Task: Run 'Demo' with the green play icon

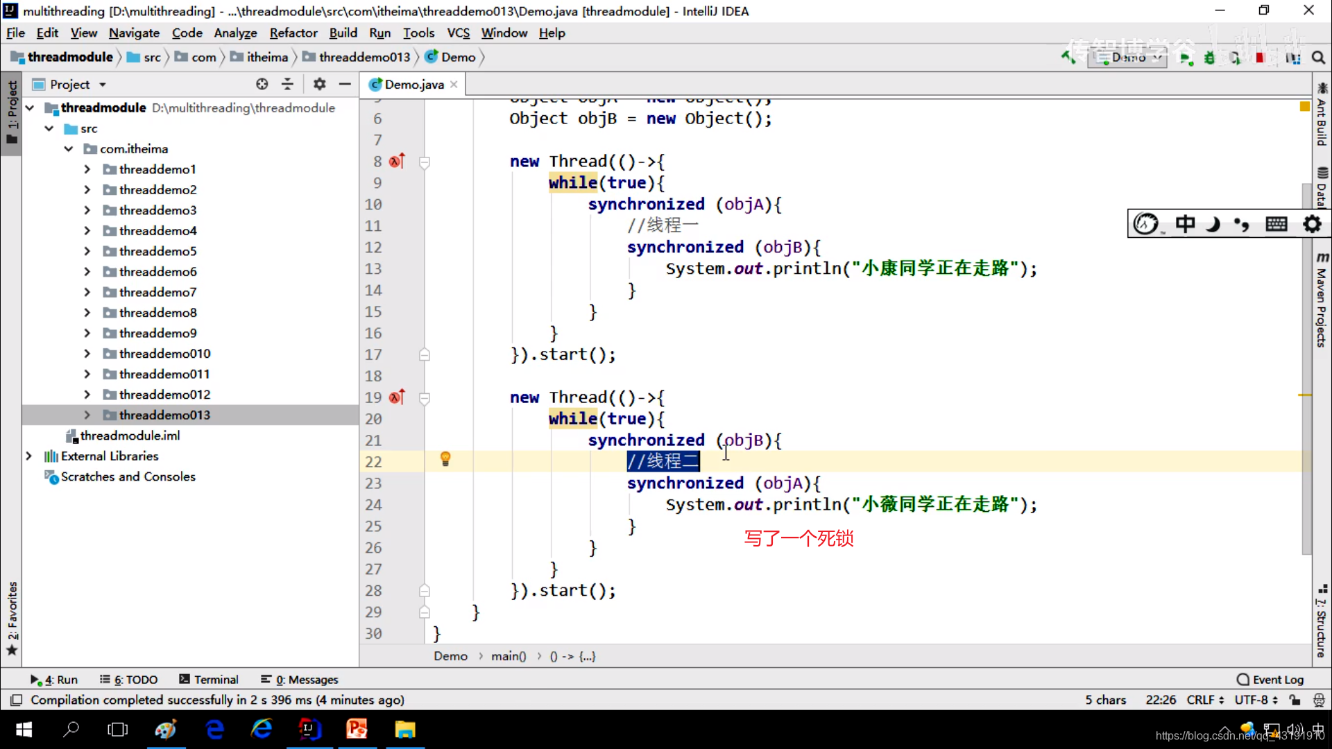Action: [x=1186, y=58]
